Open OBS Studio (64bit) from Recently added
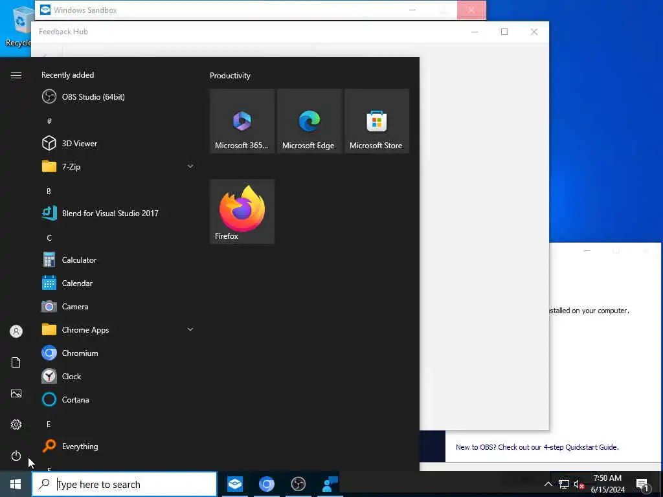The height and width of the screenshot is (497, 663). coord(118,97)
